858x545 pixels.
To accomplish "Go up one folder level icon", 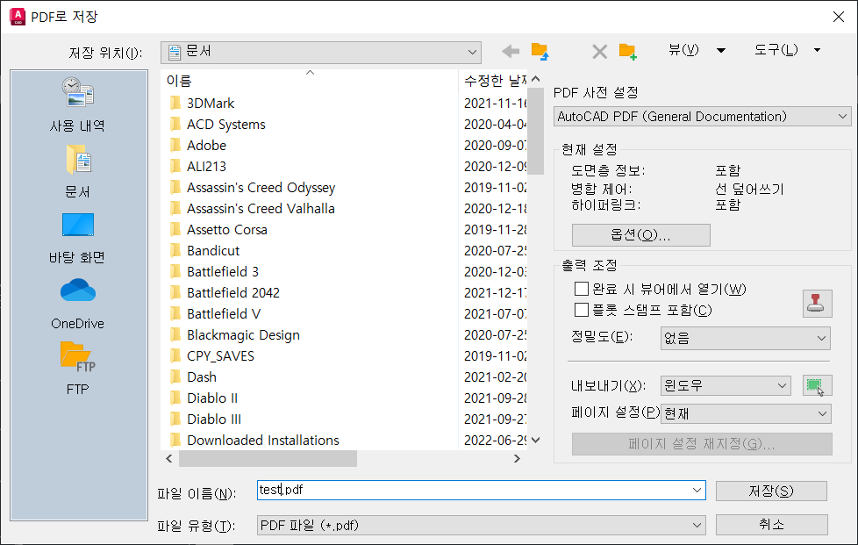I will [540, 52].
